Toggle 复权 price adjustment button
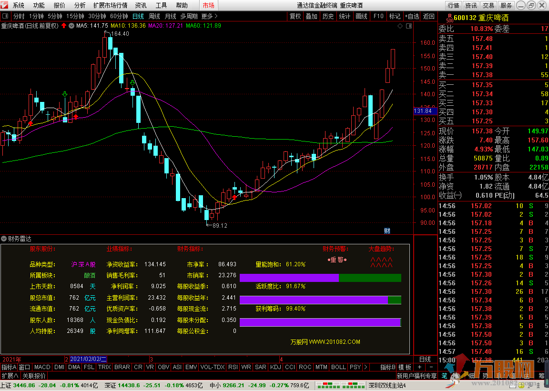The image size is (549, 391). [x=295, y=16]
